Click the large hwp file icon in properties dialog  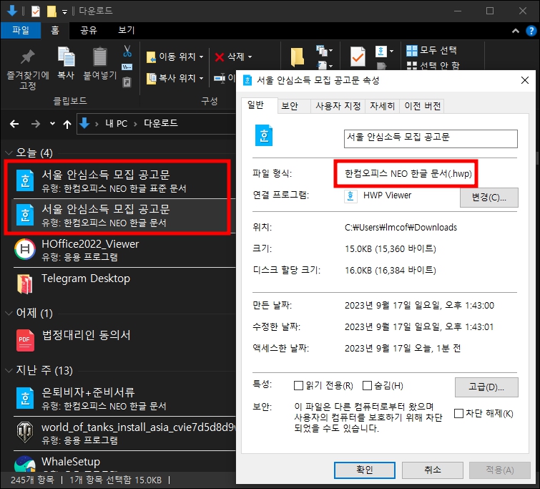click(264, 135)
